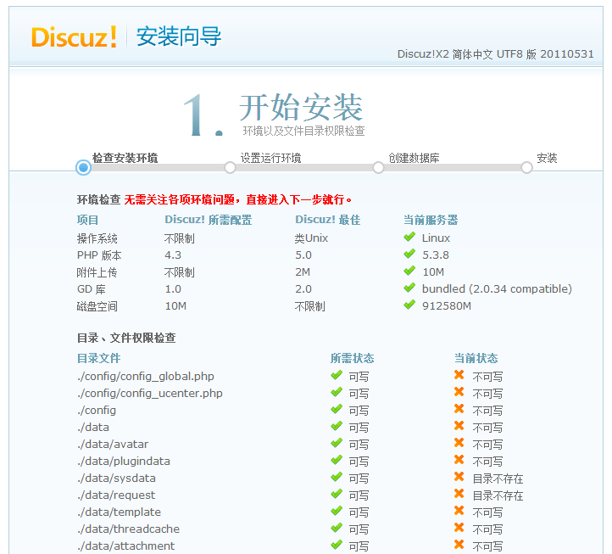This screenshot has height=554, width=612.
Task: Click green check for ./data/plugindata
Action: point(337,460)
